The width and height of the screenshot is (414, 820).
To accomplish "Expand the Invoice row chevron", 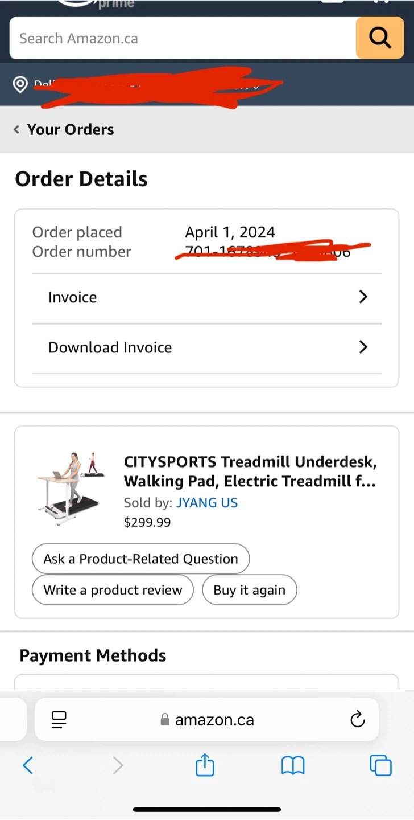I will [x=363, y=297].
